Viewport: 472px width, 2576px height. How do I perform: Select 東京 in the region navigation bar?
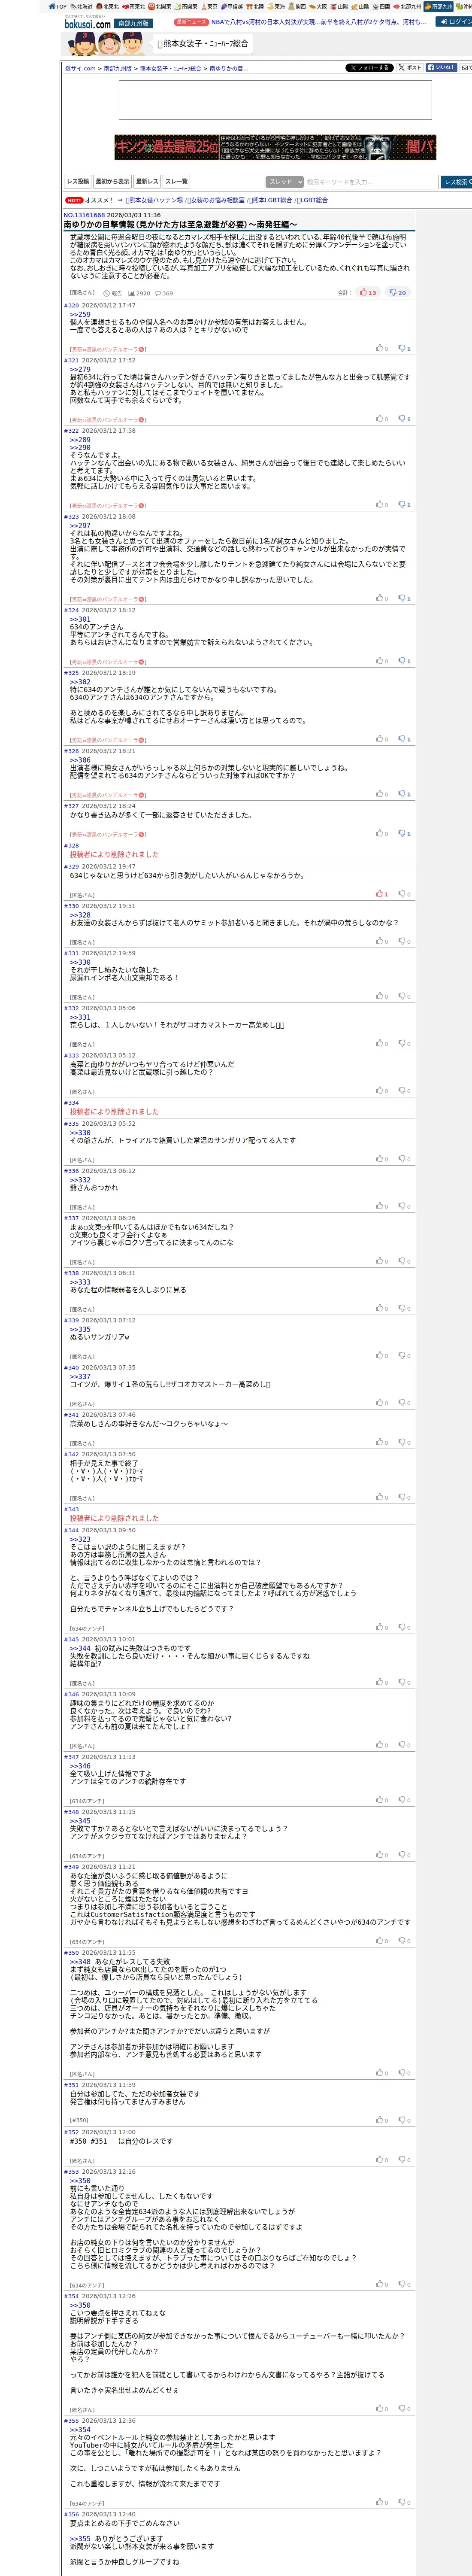209,6
